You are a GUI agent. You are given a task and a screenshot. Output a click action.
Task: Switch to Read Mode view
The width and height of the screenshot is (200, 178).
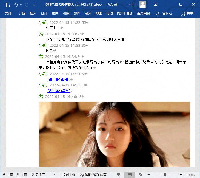(118, 175)
